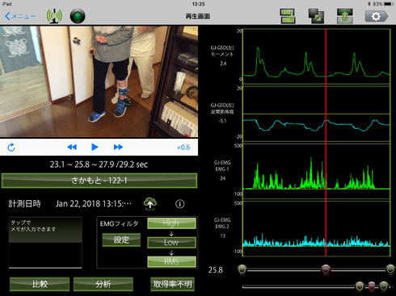Tap the graph vertical-scale arrows icon
This screenshot has width=396, height=296.
345,16
